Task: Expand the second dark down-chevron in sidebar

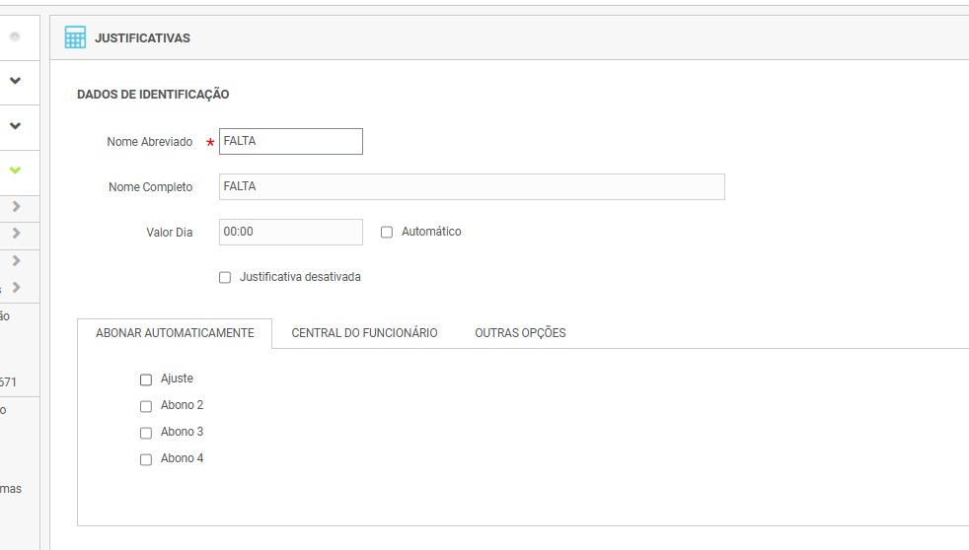Action: [15, 126]
